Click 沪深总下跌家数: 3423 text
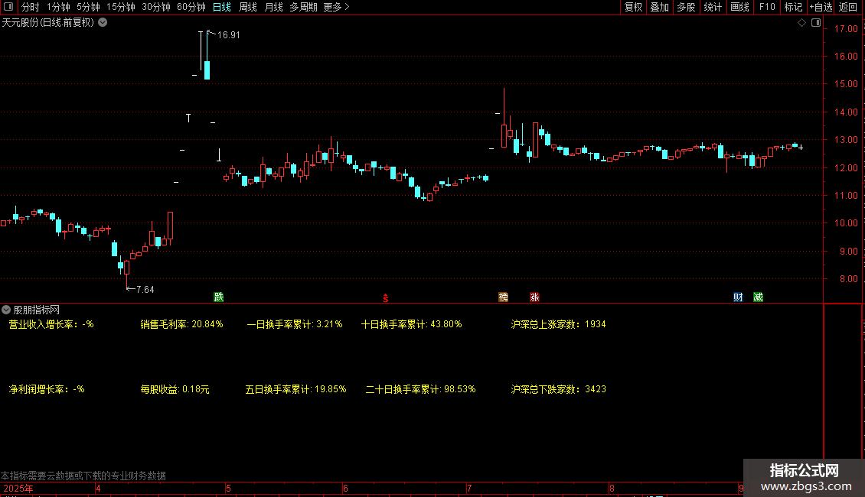This screenshot has height=497, width=865. pyautogui.click(x=558, y=389)
